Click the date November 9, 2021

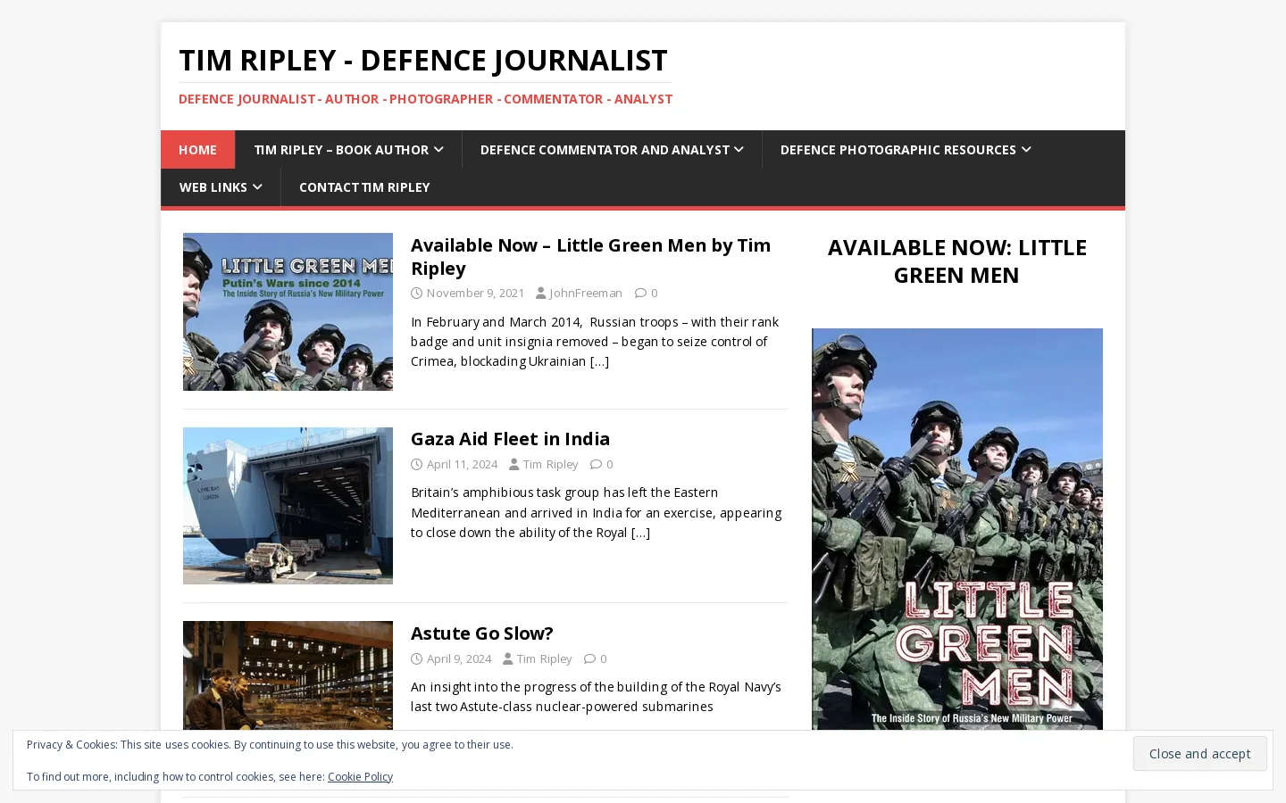[475, 293]
